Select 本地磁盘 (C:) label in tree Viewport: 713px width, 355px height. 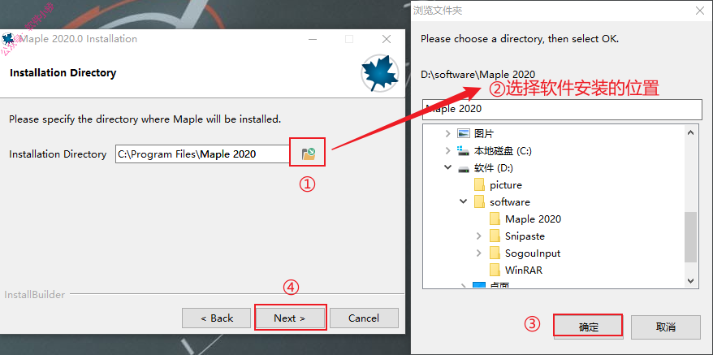503,150
